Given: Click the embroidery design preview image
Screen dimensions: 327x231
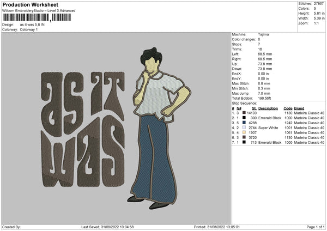Looking at the screenshot, I should 117,129.
